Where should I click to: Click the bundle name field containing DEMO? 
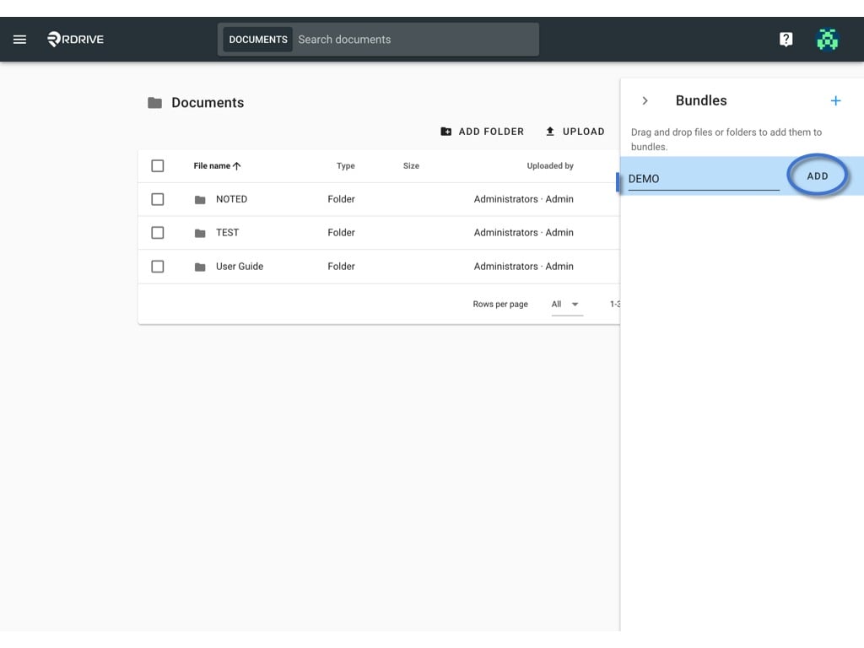pos(704,179)
